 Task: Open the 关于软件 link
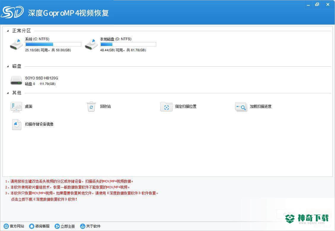[93, 226]
